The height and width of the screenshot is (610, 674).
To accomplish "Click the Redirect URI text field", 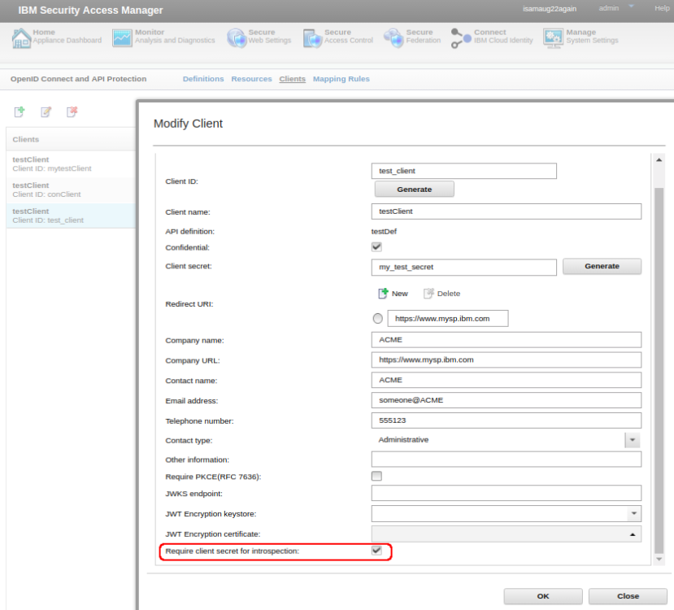I will point(448,319).
